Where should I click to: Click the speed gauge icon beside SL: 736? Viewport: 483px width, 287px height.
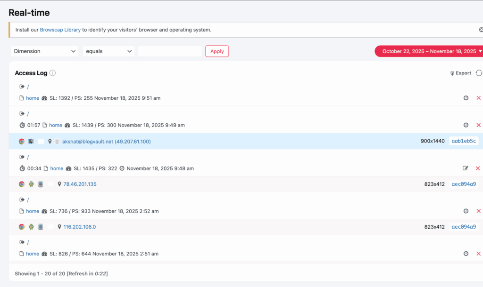pyautogui.click(x=44, y=211)
